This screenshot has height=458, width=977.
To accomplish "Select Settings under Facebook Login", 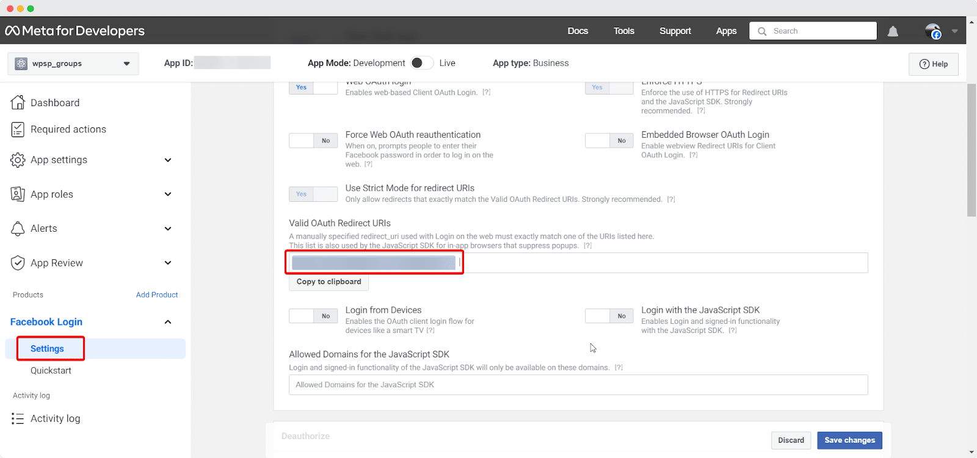I will (47, 349).
